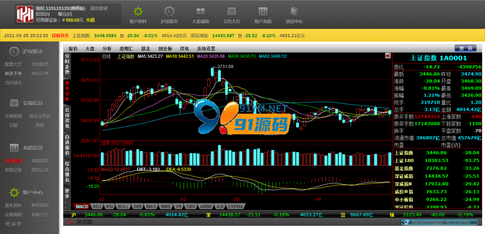This screenshot has height=234, width=485.
Task: Select the KDJ indicator tab
Action: pyautogui.click(x=97, y=206)
